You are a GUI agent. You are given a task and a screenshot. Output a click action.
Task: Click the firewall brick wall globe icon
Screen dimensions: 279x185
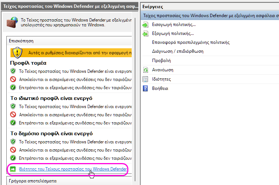12,22
